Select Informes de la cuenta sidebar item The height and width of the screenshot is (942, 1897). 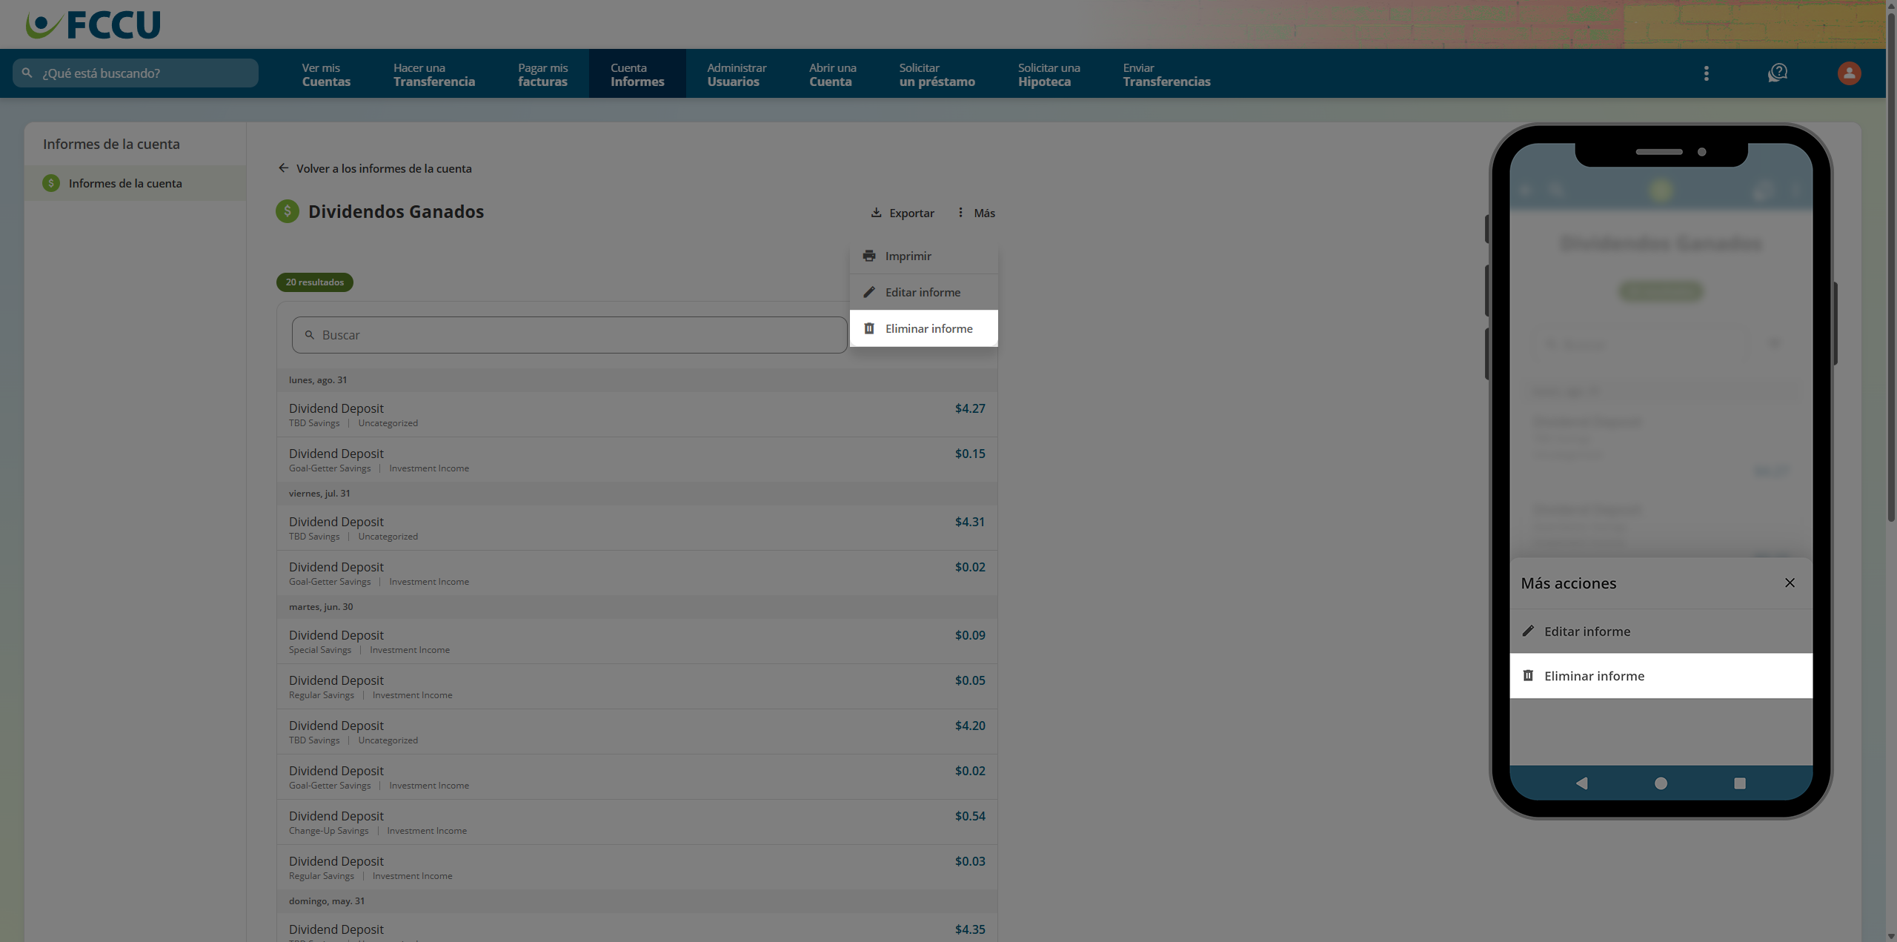pyautogui.click(x=135, y=183)
